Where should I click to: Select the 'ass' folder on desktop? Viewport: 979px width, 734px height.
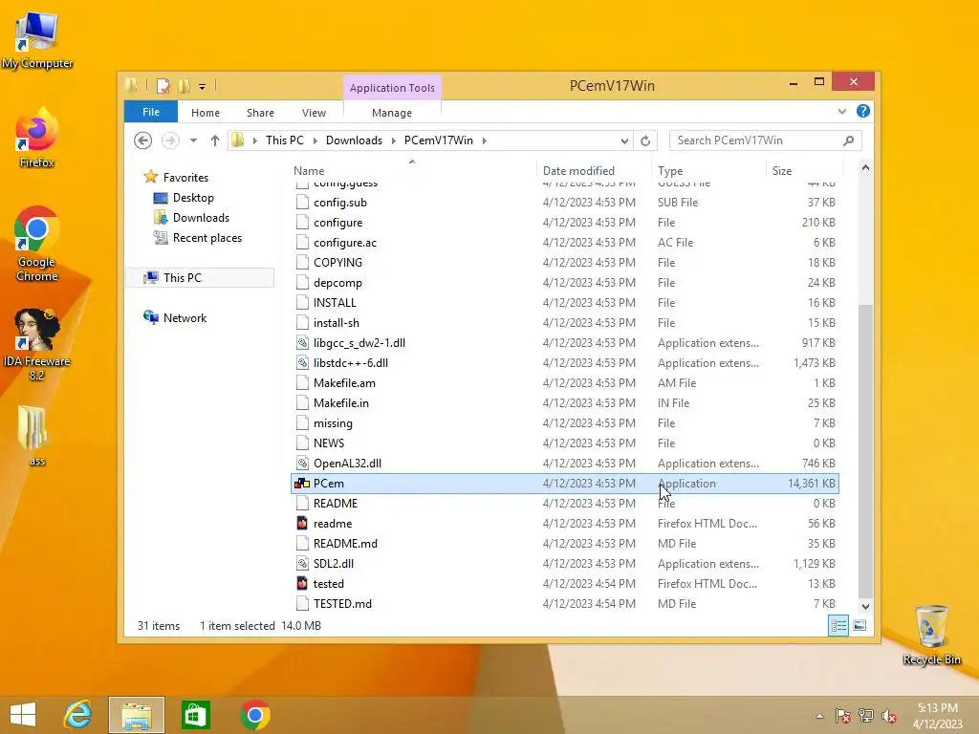tap(34, 436)
